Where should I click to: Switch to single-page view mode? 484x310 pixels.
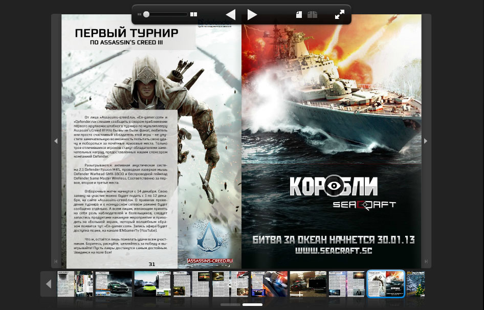coord(299,14)
